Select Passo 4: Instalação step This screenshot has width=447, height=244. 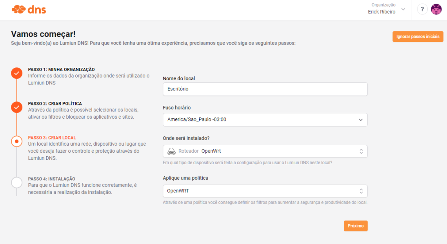click(52, 179)
